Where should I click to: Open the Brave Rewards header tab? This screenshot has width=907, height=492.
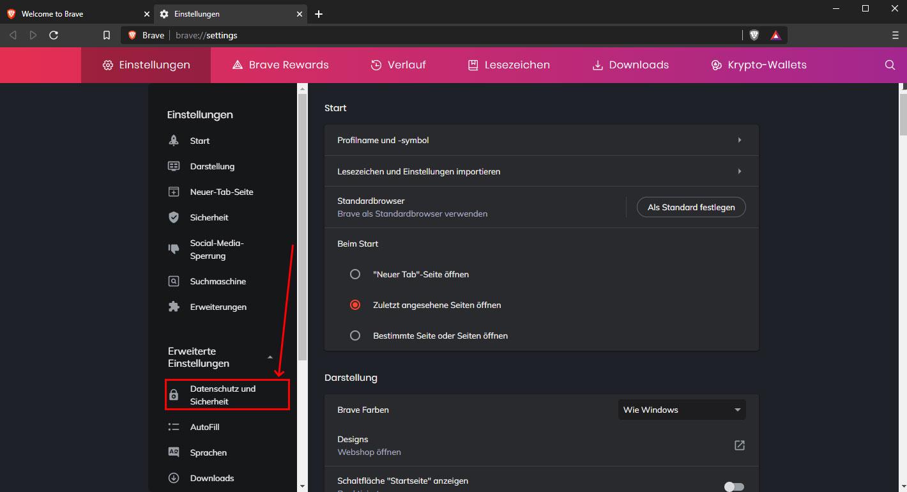[x=280, y=65]
